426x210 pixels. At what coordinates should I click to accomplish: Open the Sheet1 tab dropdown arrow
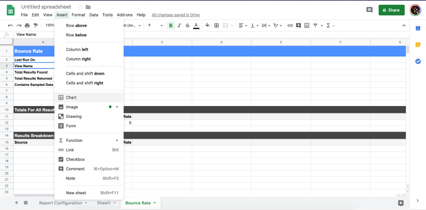pos(114,203)
